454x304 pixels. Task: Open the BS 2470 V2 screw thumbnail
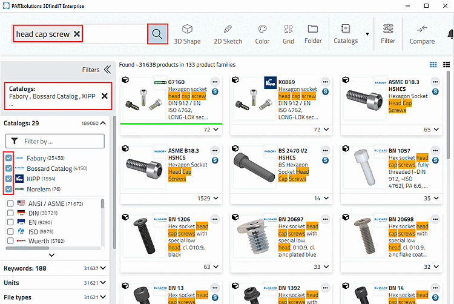pos(254,167)
